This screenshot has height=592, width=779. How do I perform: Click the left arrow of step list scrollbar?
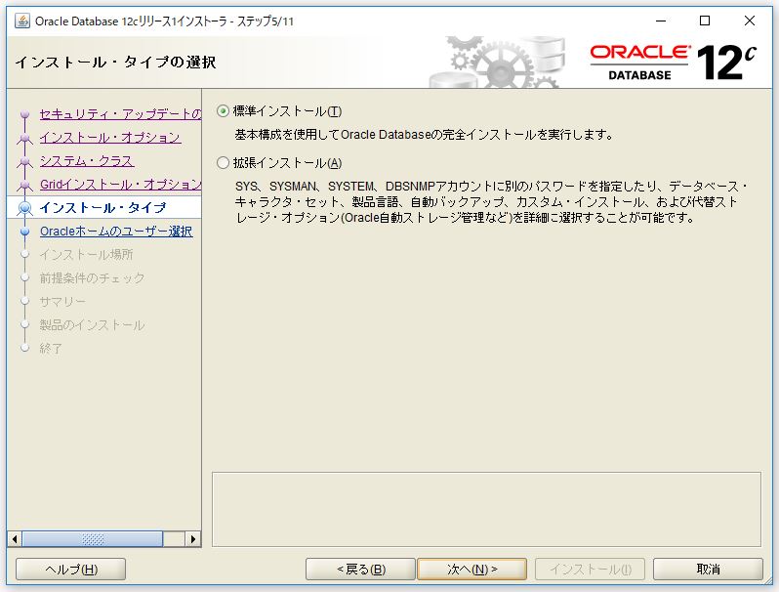coord(15,539)
